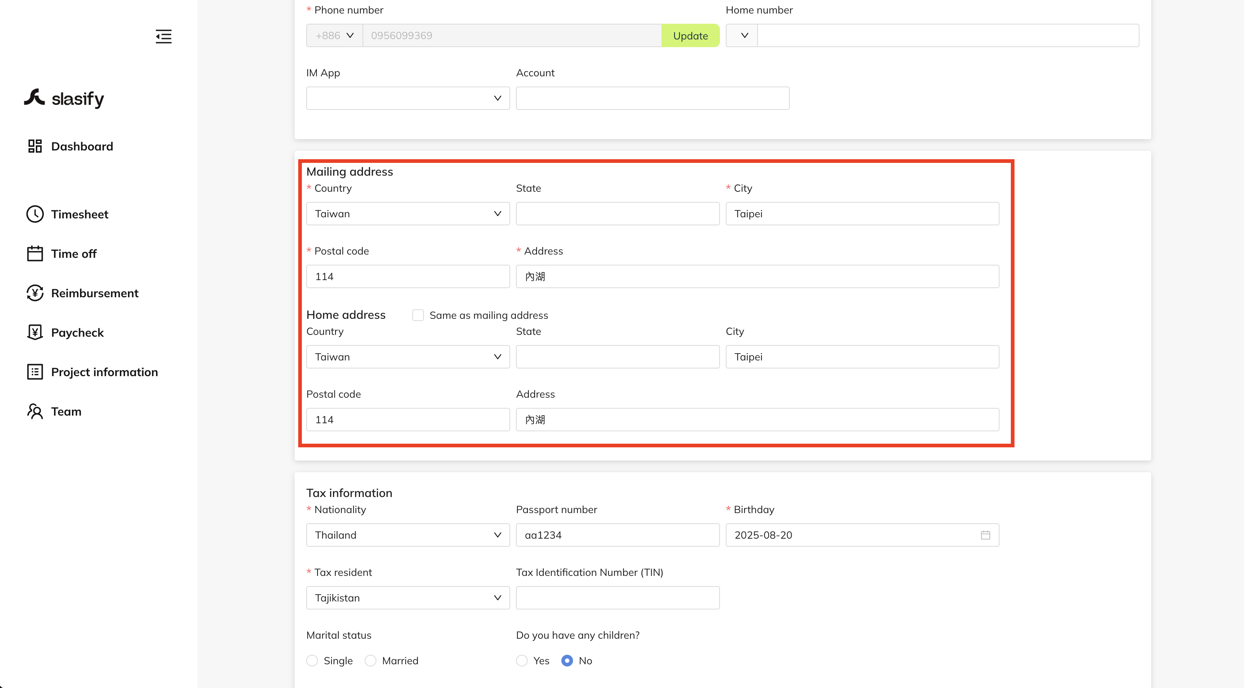
Task: Click the Birthday date field
Action: (862, 535)
